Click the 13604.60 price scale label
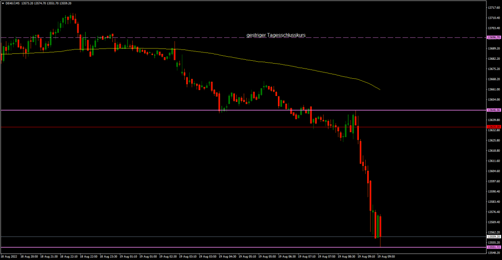Image resolution: width=502 pixels, height=260 pixels. (x=493, y=171)
